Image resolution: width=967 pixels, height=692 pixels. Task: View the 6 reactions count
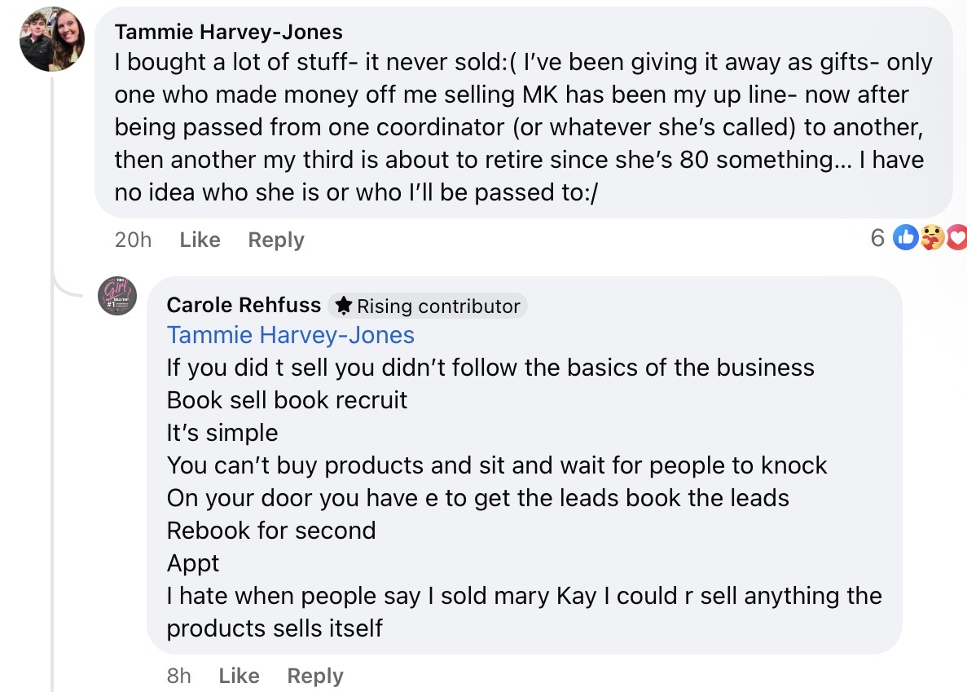[877, 238]
